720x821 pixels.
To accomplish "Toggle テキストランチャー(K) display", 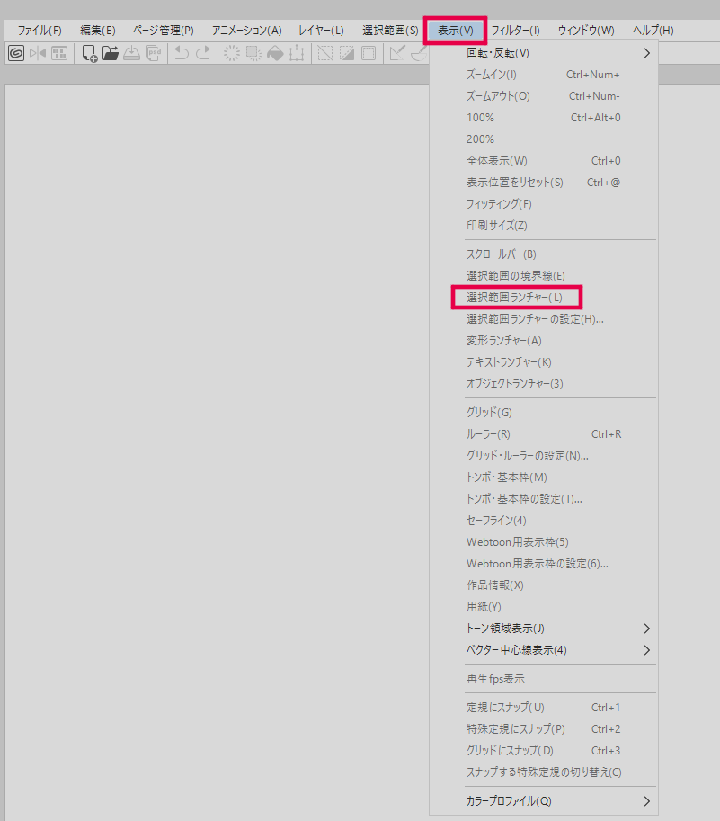I will (544, 361).
